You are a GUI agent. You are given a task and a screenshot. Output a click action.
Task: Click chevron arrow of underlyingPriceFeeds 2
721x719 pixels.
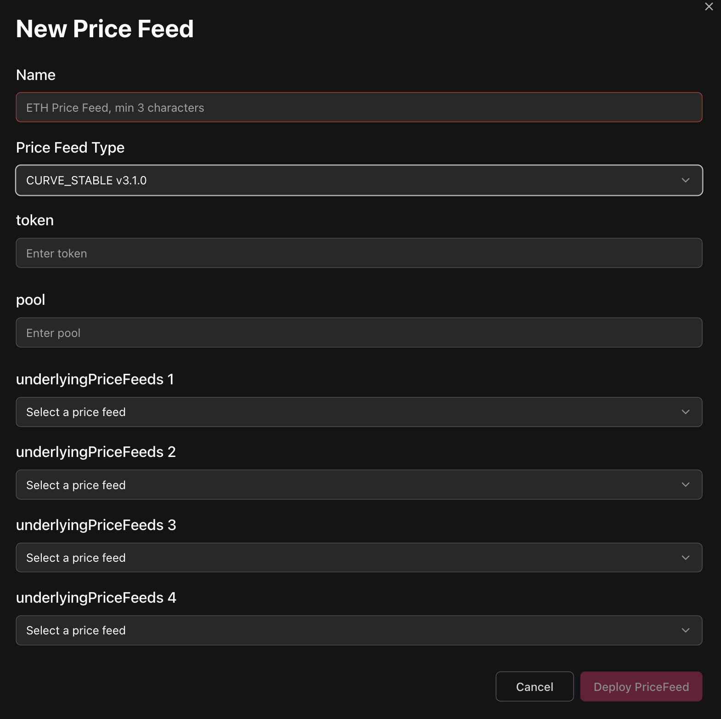coord(685,485)
